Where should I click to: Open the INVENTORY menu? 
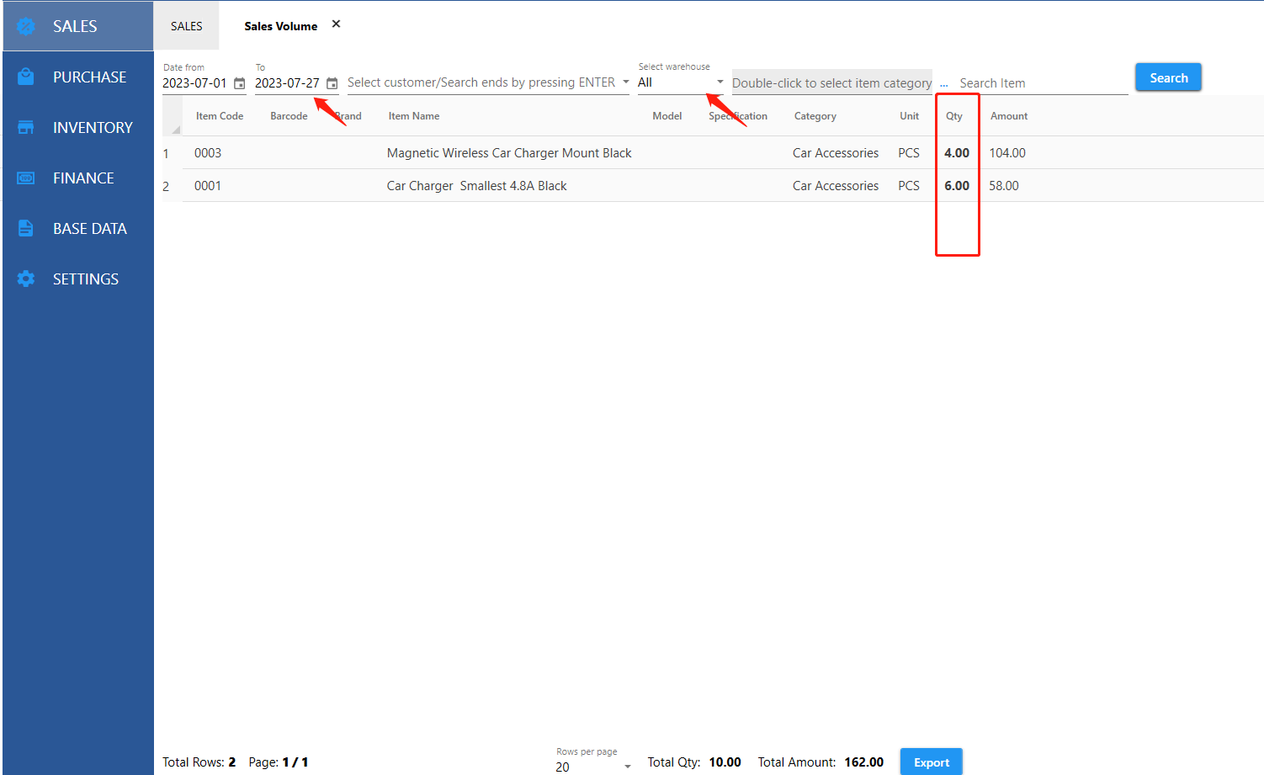[x=78, y=127]
